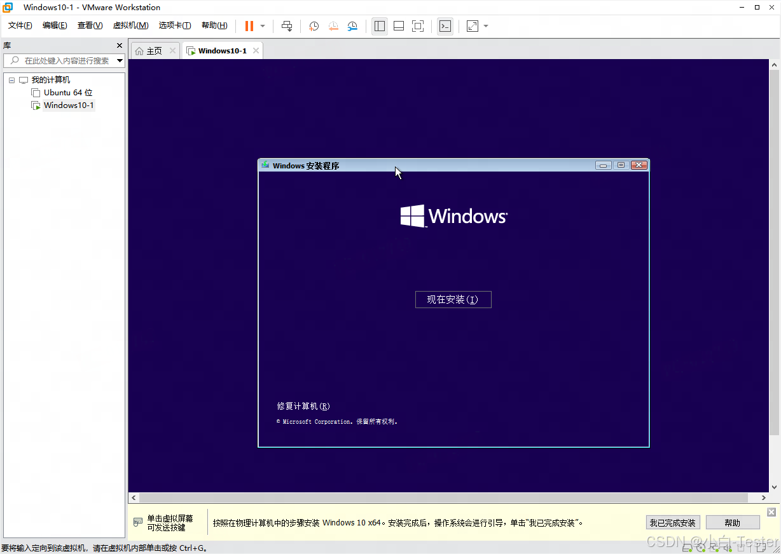Toggle the thumbnail bar view icon

tap(399, 26)
